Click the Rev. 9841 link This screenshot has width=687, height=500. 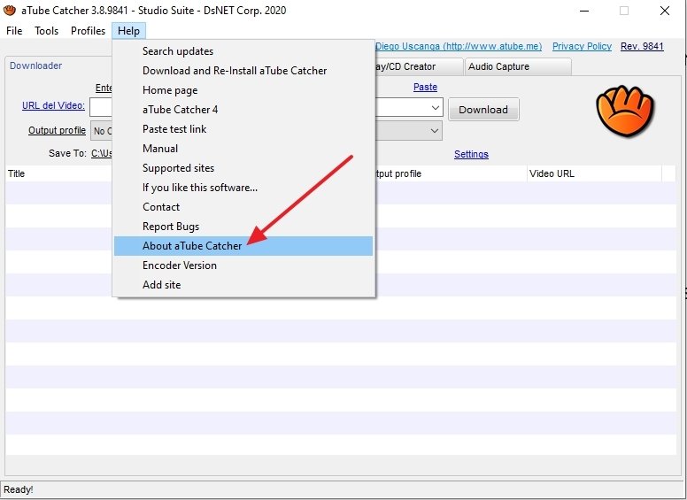pyautogui.click(x=642, y=46)
